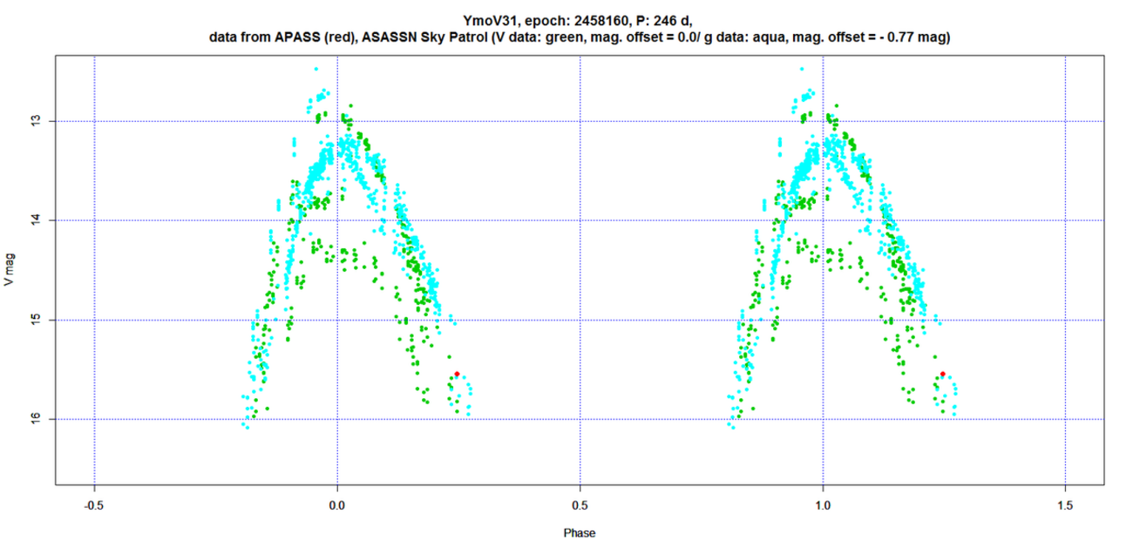The width and height of the screenshot is (1133, 554).
Task: Click the 'Phase' x-axis label
Action: (580, 532)
